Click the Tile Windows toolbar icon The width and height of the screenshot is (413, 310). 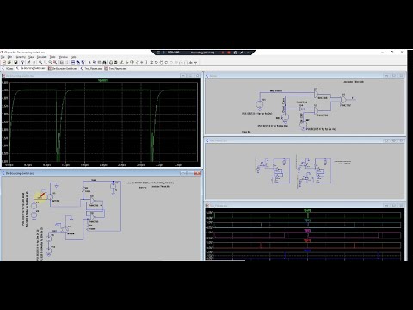click(73, 62)
